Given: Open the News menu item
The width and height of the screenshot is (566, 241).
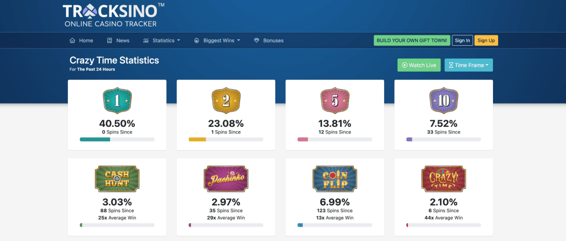Looking at the screenshot, I should pyautogui.click(x=118, y=40).
